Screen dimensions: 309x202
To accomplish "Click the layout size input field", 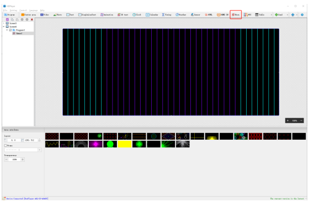I will pyautogui.click(x=30, y=140).
